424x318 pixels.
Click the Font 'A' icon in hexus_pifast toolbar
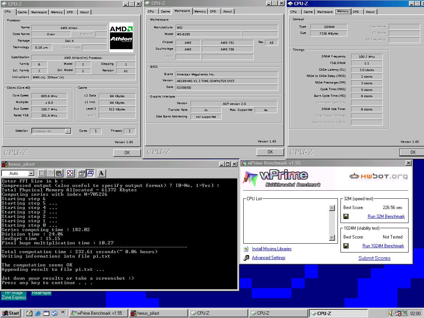(102, 173)
